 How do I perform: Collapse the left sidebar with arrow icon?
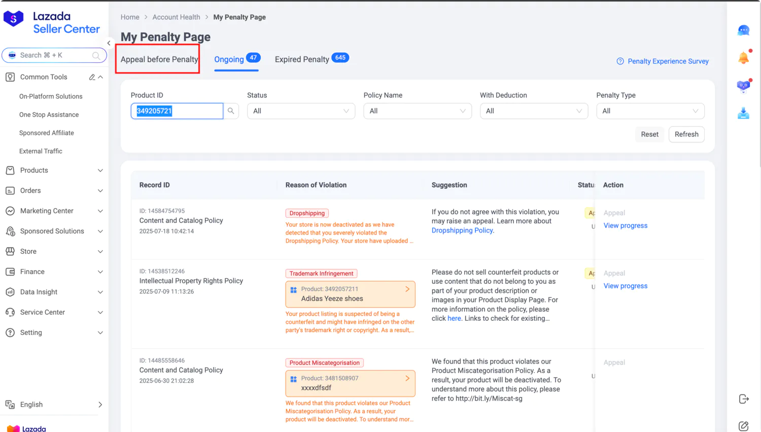pyautogui.click(x=109, y=43)
